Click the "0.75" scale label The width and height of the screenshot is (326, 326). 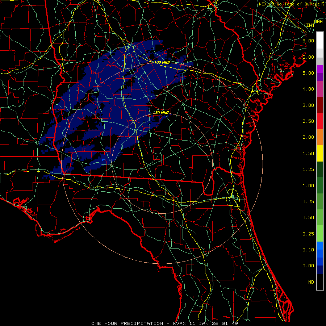(x=308, y=202)
